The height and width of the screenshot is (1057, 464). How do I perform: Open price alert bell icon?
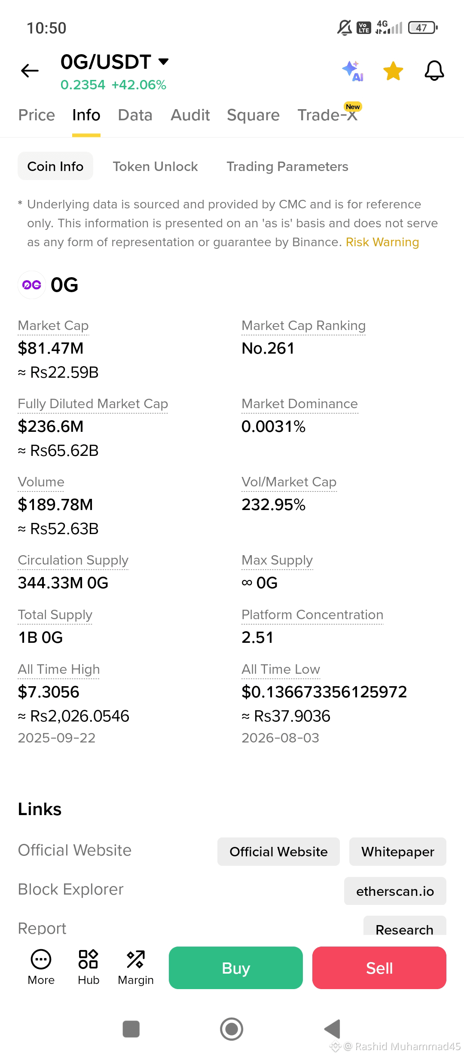[434, 70]
